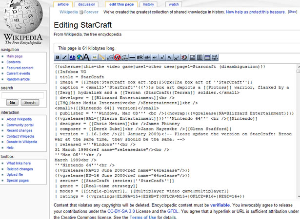
Task: View Recent changes
Action: (x=20, y=130)
